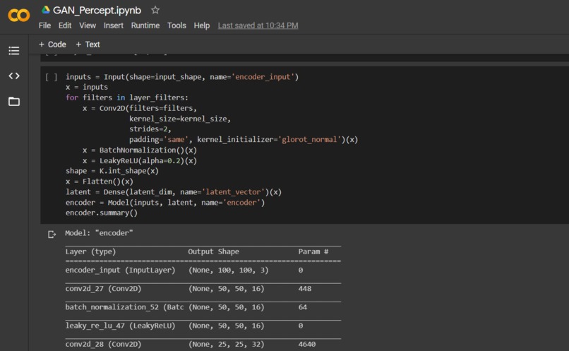Click the for filters in layer_filters line

coord(127,97)
